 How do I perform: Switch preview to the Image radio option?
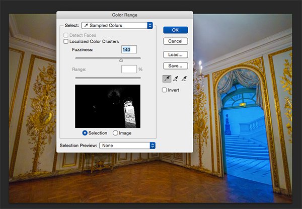(x=115, y=133)
